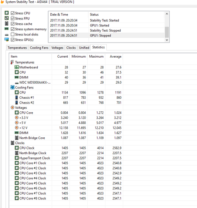Enable the Stress CPU checkbox
197x208 pixels.
click(x=13, y=13)
